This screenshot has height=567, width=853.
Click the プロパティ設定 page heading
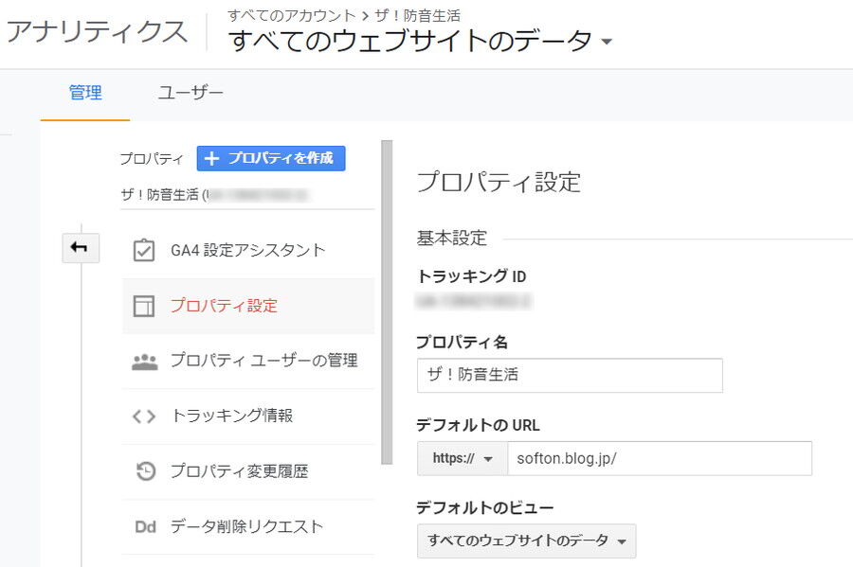click(x=499, y=182)
